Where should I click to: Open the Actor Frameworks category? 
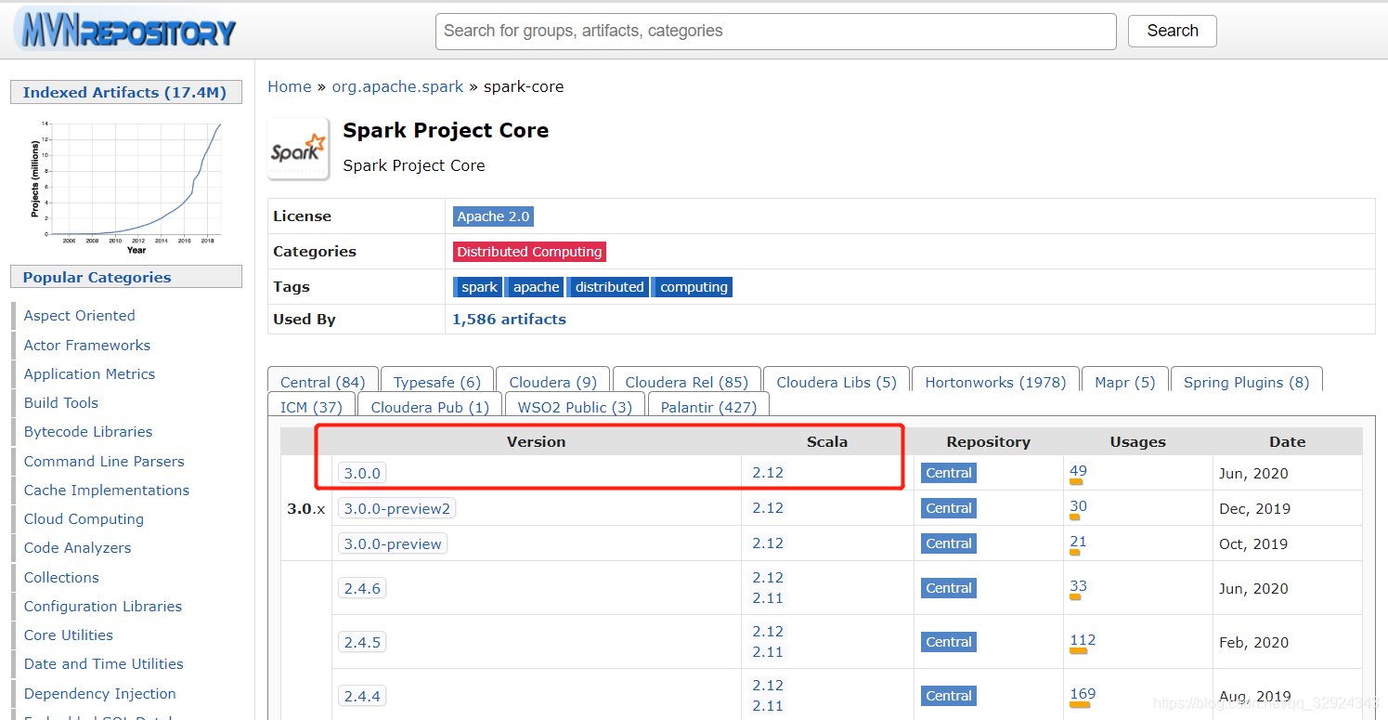coord(87,345)
